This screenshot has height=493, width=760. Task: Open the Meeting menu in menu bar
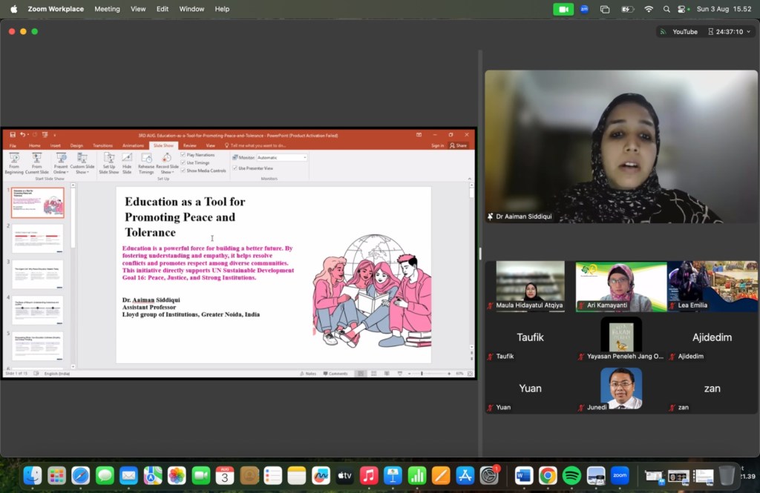coord(107,9)
